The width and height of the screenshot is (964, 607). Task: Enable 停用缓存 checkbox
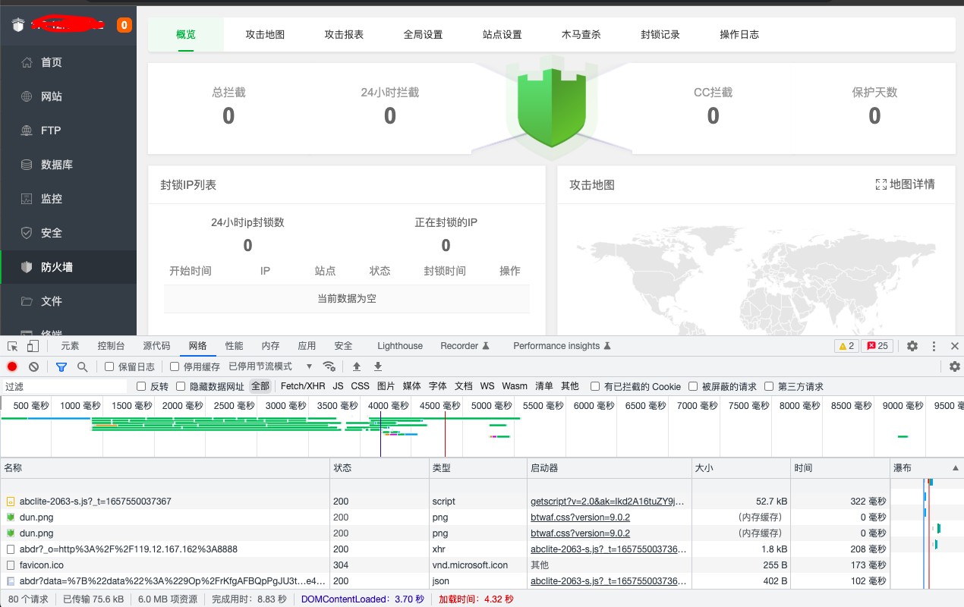175,366
